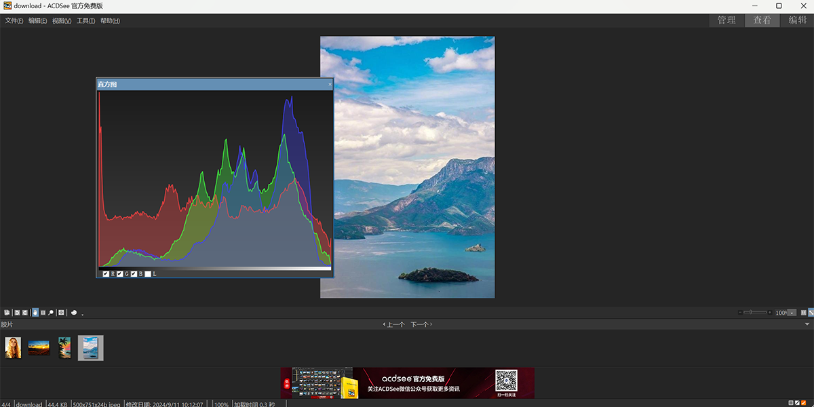814x407 pixels.
Task: Click the orange status bar icon
Action: coord(805,403)
